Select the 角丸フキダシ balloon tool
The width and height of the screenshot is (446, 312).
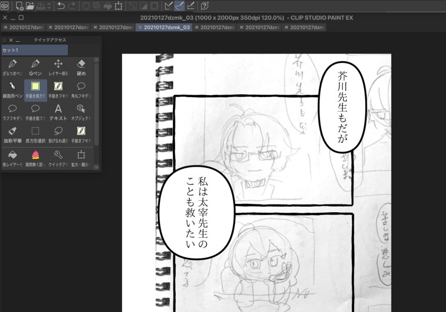[81, 90]
